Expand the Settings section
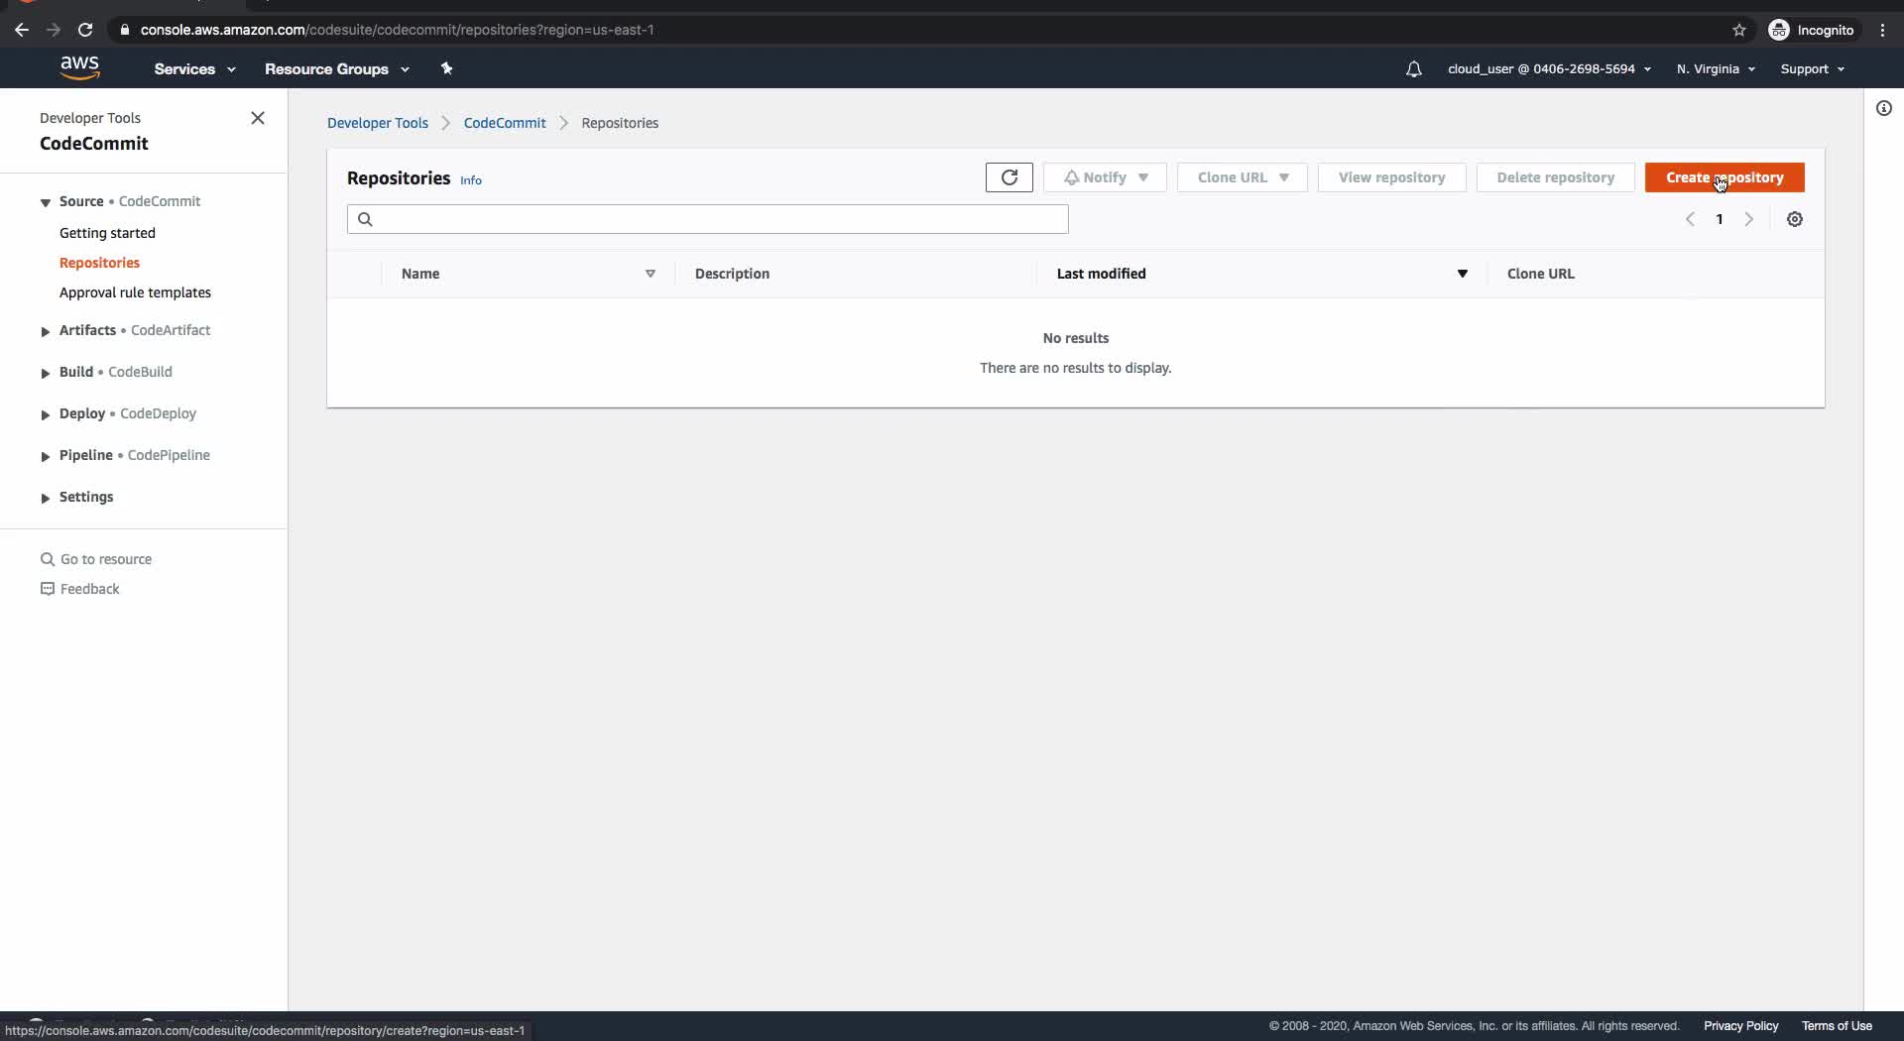The height and width of the screenshot is (1041, 1904). [x=45, y=498]
